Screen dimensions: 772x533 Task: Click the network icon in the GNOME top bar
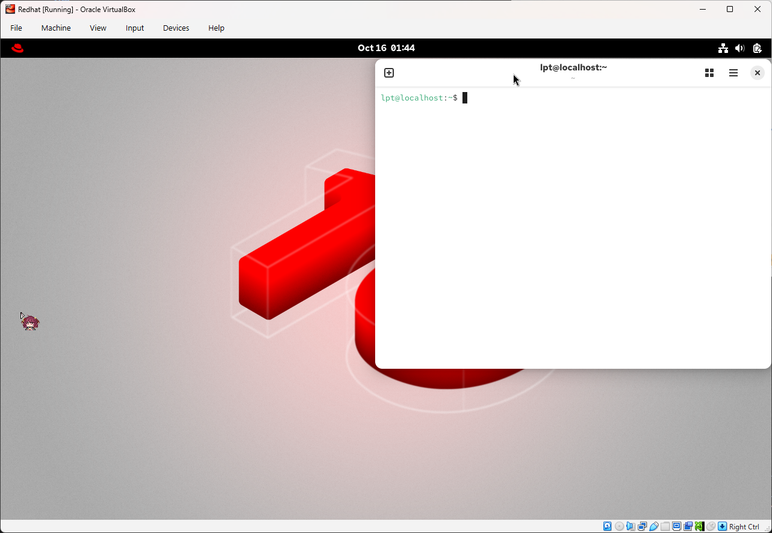(723, 48)
